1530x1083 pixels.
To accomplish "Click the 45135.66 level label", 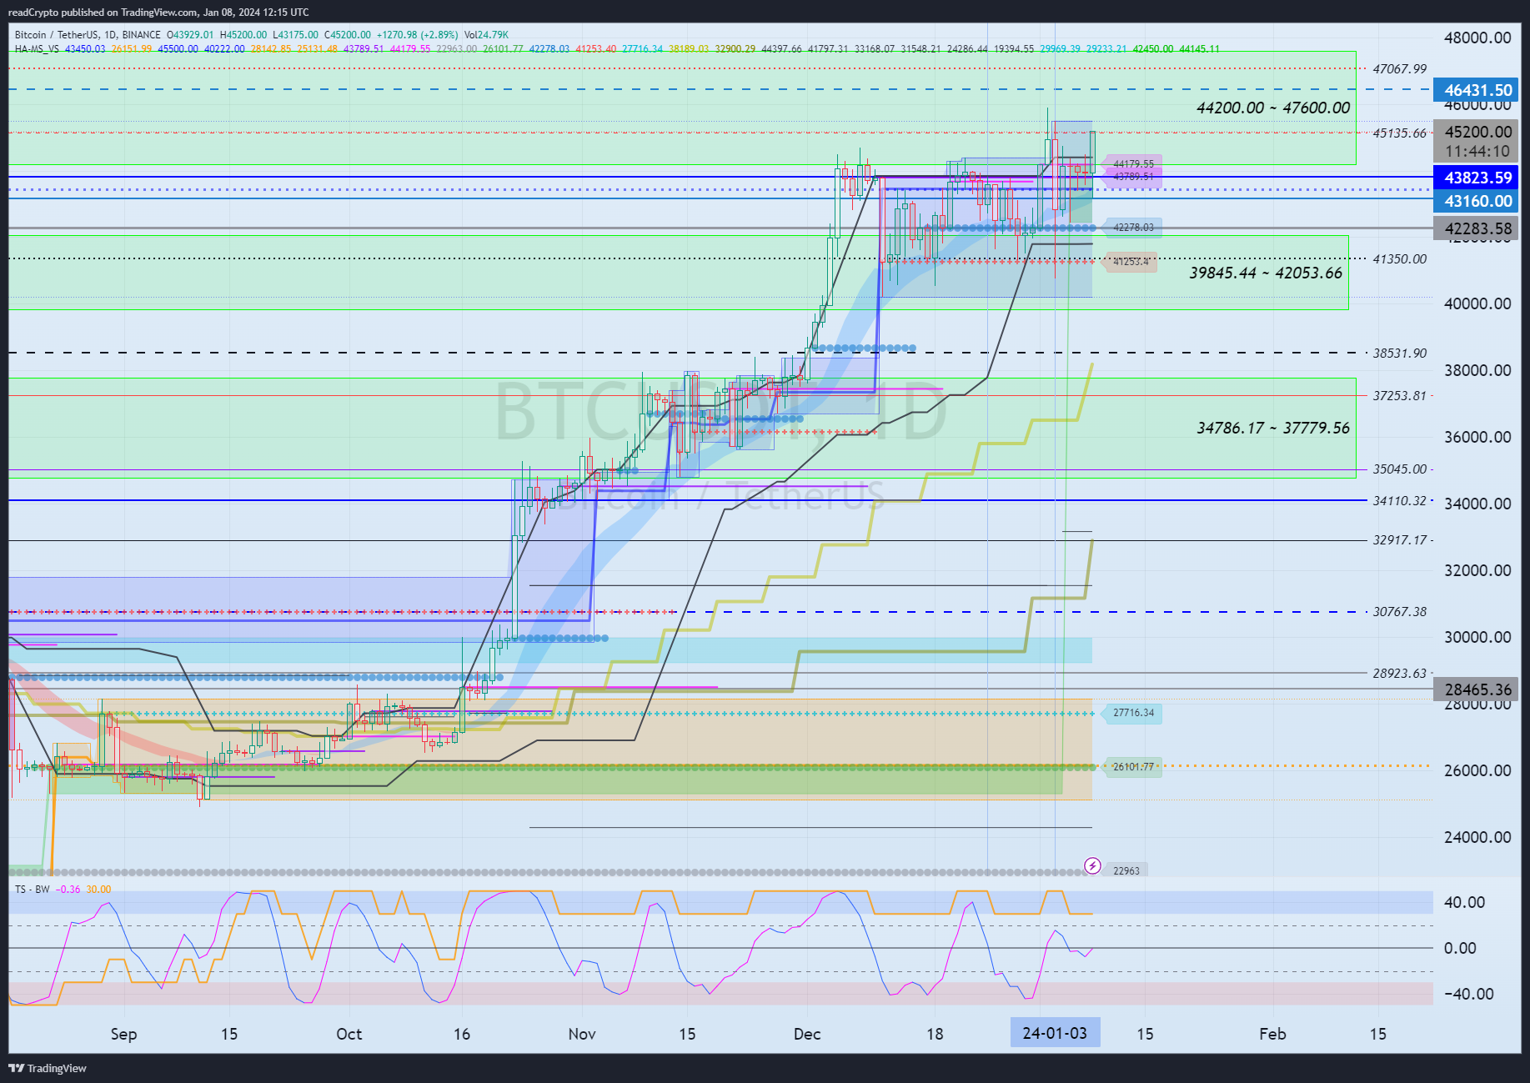I will coord(1400,133).
